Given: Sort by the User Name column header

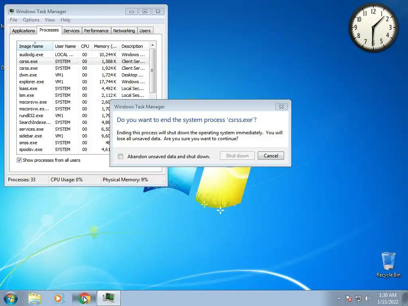Looking at the screenshot, I should coord(65,46).
